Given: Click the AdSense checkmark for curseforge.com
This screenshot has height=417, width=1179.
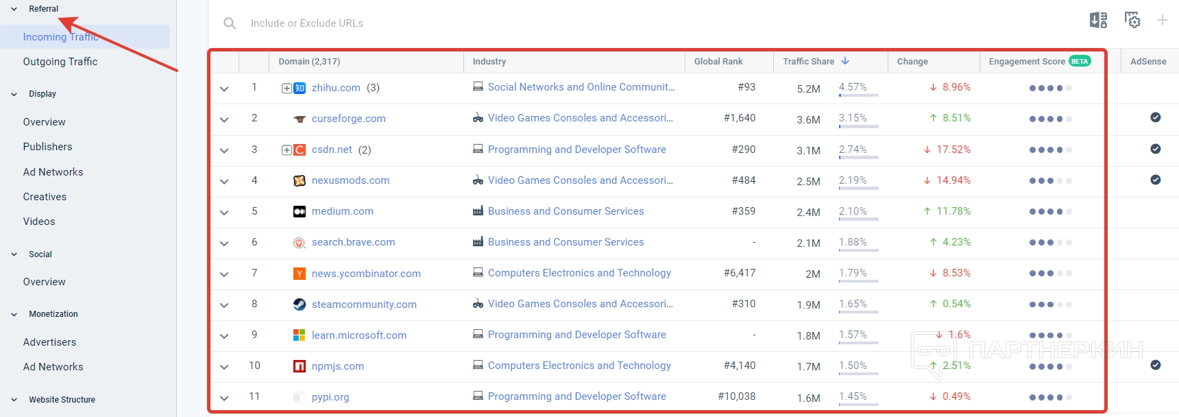Looking at the screenshot, I should (1155, 117).
